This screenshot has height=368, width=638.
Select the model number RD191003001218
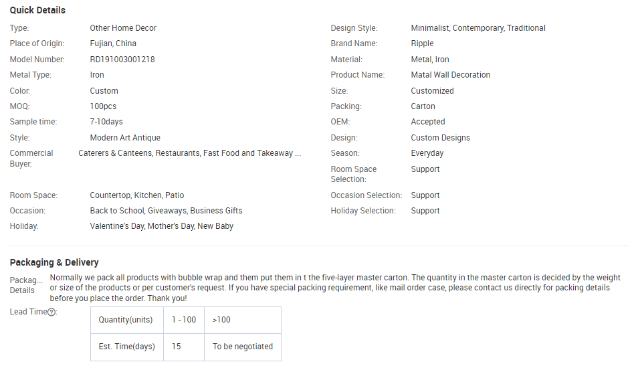[122, 60]
